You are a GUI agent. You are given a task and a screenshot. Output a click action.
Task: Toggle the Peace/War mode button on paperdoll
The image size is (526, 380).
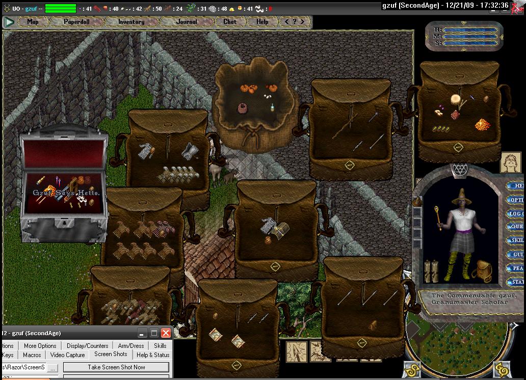(x=517, y=268)
